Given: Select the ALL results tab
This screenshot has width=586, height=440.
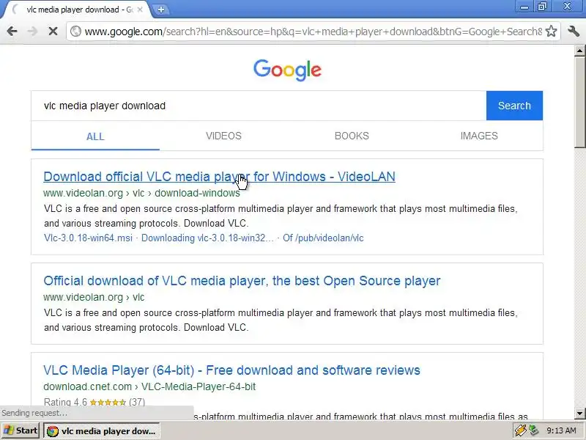Looking at the screenshot, I should pyautogui.click(x=95, y=136).
